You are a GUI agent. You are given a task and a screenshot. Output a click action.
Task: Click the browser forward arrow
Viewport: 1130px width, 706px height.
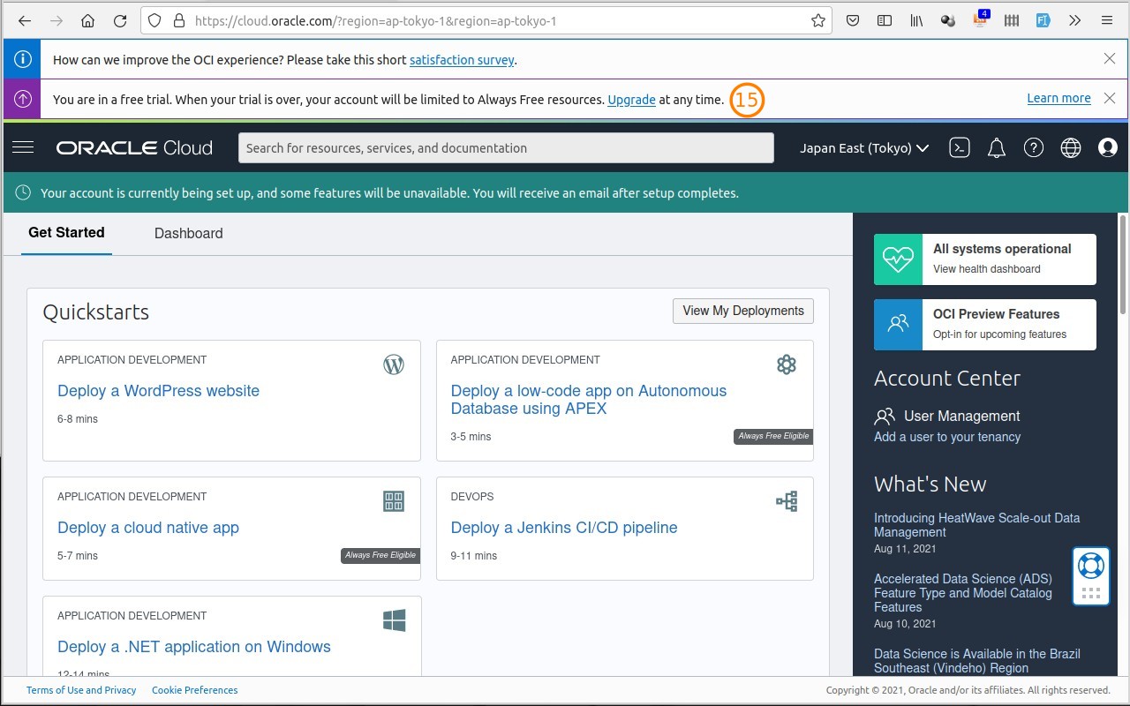pyautogui.click(x=56, y=20)
